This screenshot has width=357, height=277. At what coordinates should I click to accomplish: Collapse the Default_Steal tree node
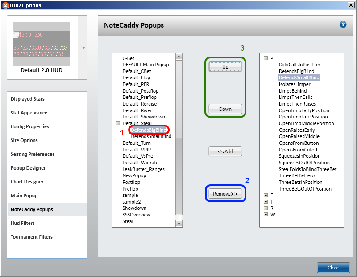[x=118, y=123]
